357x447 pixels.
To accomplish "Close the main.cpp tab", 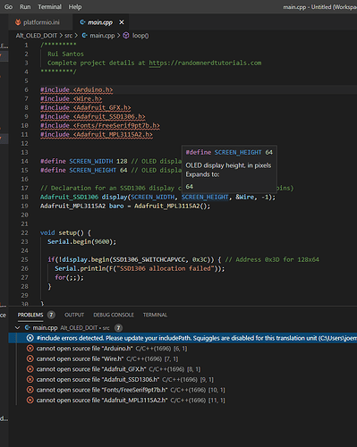I will click(x=122, y=22).
